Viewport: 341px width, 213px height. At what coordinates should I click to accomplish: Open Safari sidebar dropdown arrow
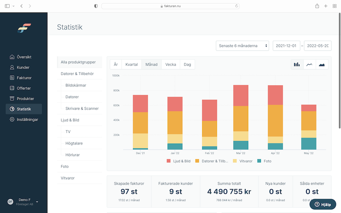point(13,6)
